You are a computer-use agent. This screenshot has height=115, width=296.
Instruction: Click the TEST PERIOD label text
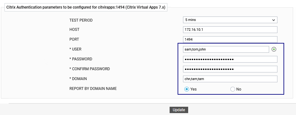[81, 20]
